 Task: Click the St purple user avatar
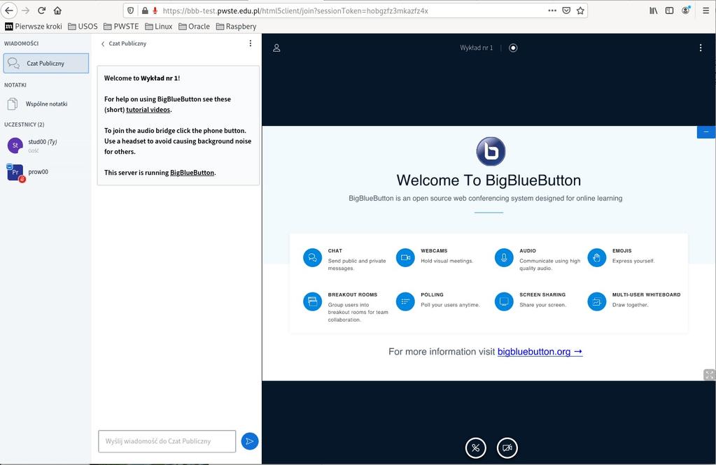coord(15,145)
